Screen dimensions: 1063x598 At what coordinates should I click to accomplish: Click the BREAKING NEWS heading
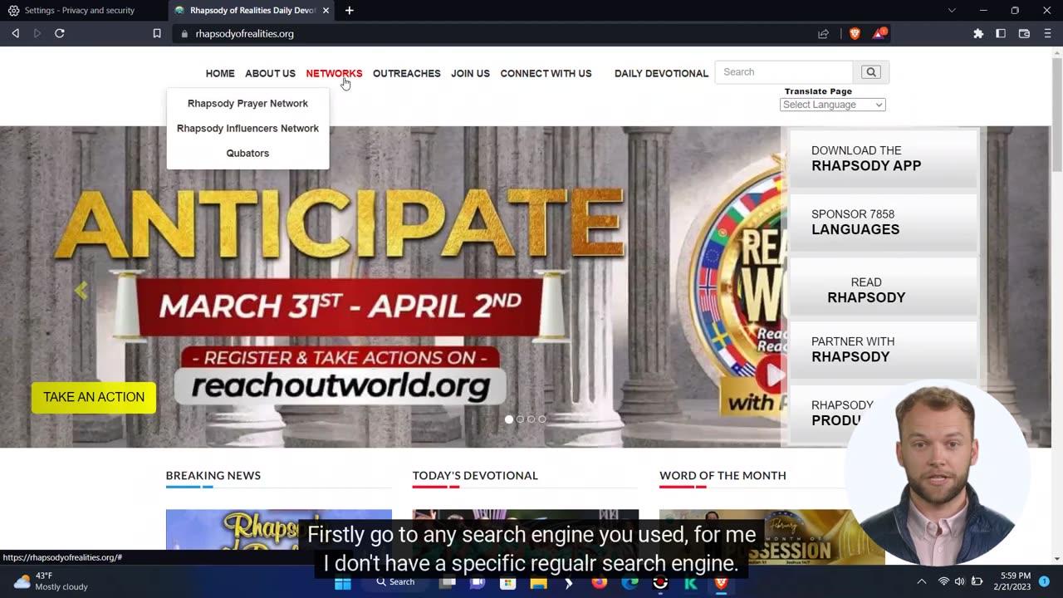coord(213,475)
